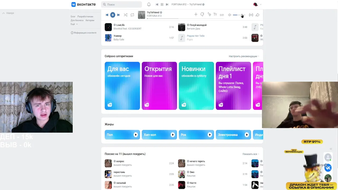The image size is (338, 190).
Task: Open the Авторам link
Action: pyautogui.click(x=90, y=20)
